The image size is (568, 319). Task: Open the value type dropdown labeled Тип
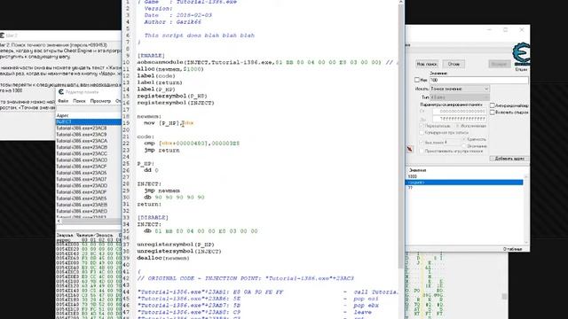pos(460,97)
